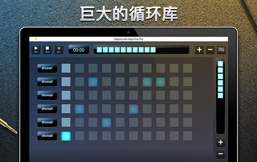
Task: Click the top minus button beside progress bar
Action: pyautogui.click(x=210, y=49)
